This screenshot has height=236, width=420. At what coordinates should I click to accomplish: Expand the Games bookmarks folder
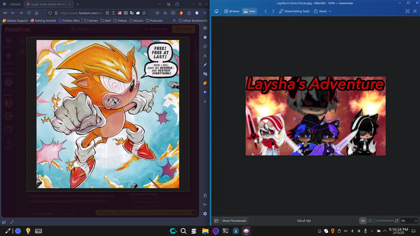click(x=91, y=21)
